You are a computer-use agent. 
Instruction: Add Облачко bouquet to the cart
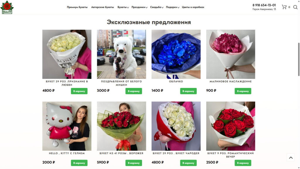pyautogui.click(x=188, y=91)
